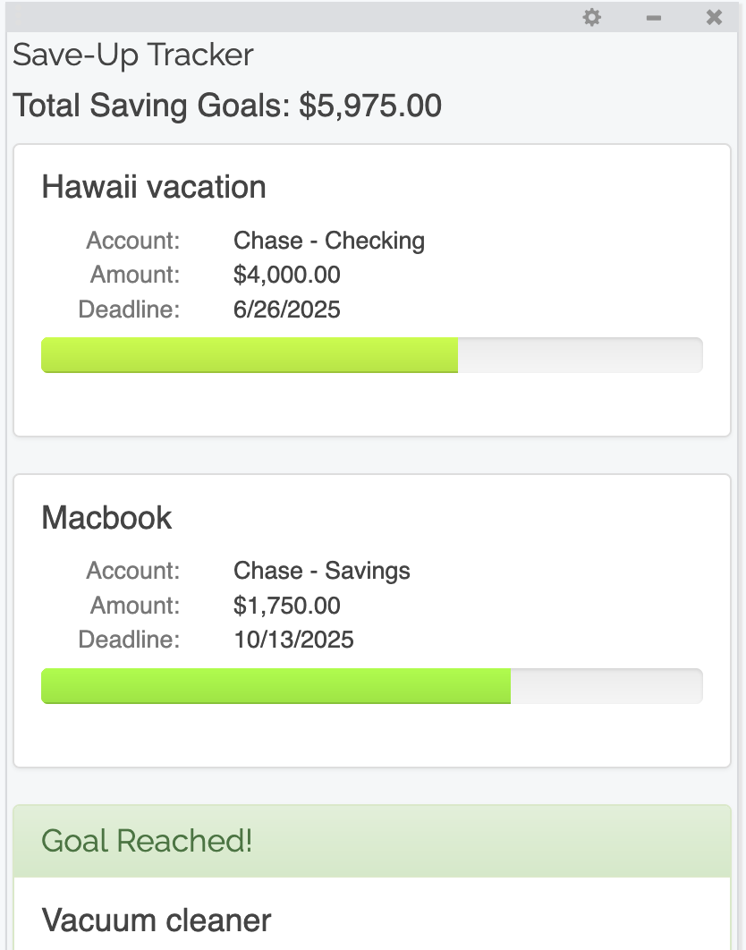
Task: Click the Hawaii vacation progress bar
Action: (x=371, y=355)
